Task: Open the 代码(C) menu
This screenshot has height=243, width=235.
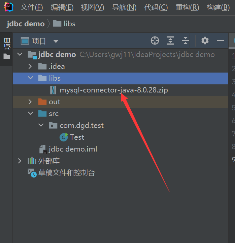Action: pyautogui.click(x=156, y=7)
